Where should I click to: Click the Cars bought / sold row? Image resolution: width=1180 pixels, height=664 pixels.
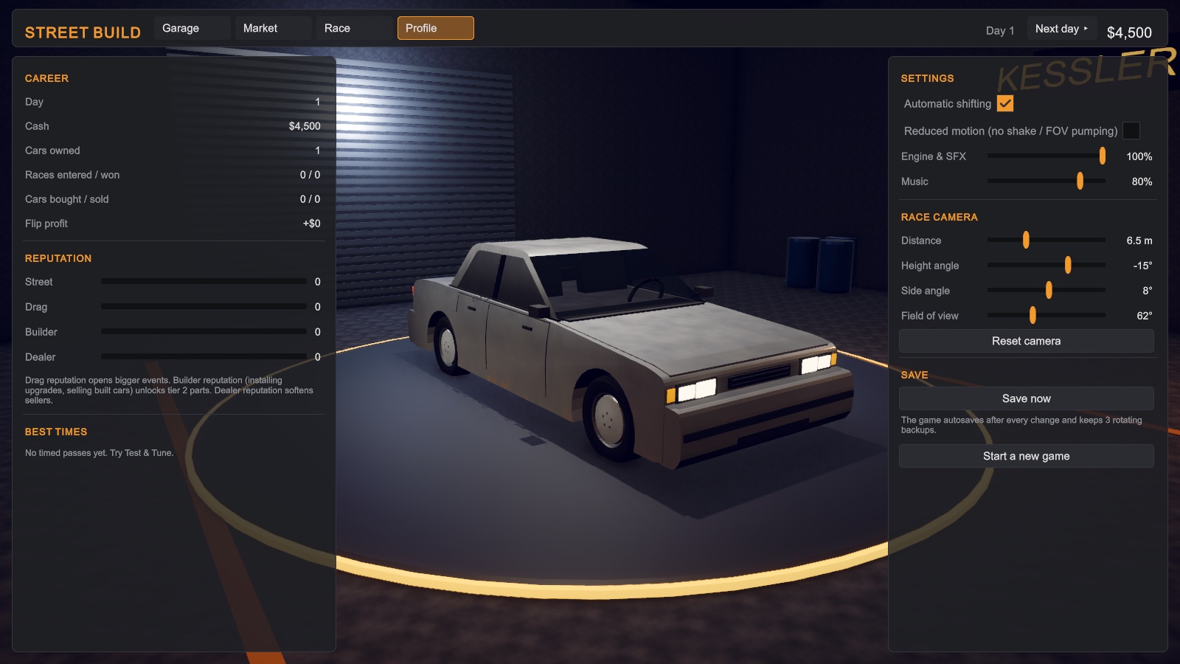tap(173, 199)
